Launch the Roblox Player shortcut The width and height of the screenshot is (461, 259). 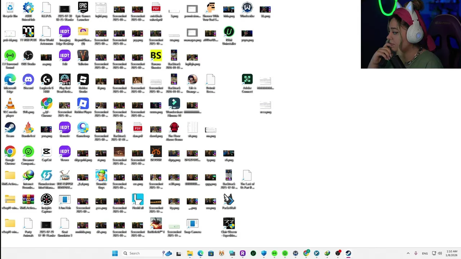click(x=83, y=106)
